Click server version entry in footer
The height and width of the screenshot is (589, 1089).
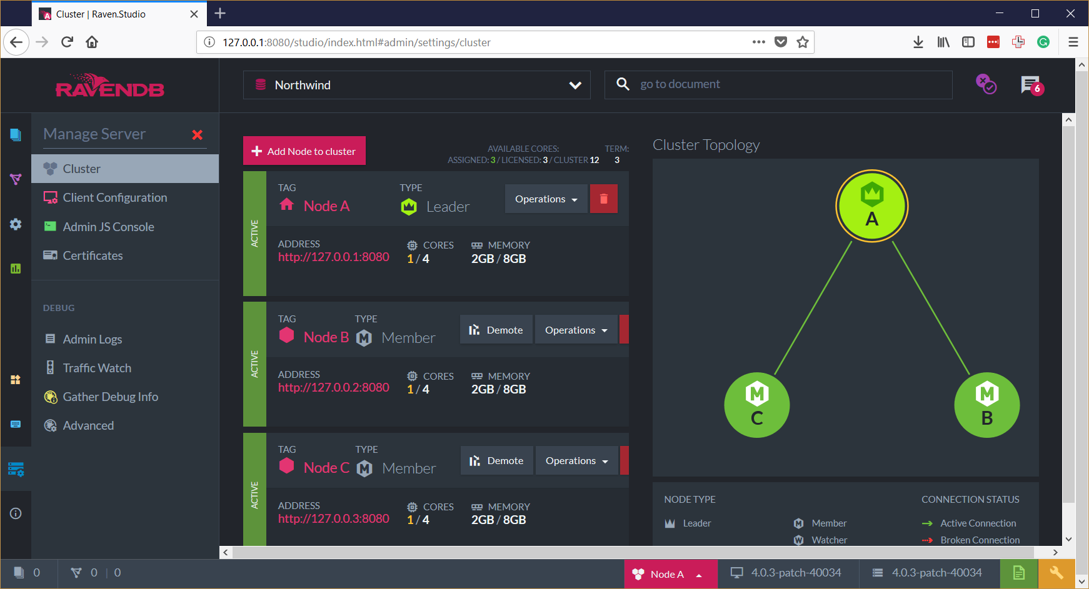[x=928, y=573]
